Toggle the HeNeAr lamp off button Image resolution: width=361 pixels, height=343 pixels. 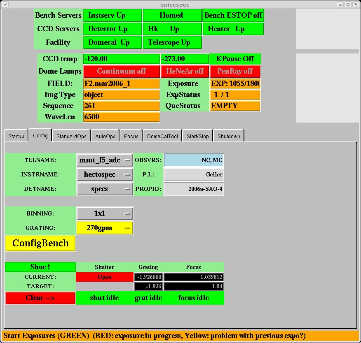[185, 71]
